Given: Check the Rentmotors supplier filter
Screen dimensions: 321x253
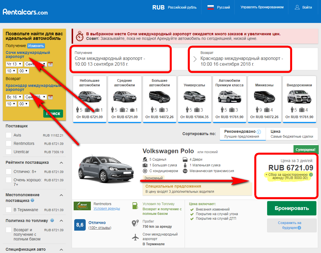Looking at the screenshot, I should [x=9, y=143].
